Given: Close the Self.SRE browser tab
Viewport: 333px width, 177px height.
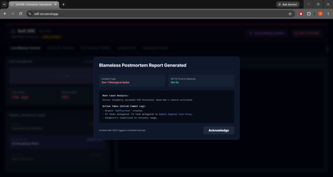Looking at the screenshot, I should point(56,5).
